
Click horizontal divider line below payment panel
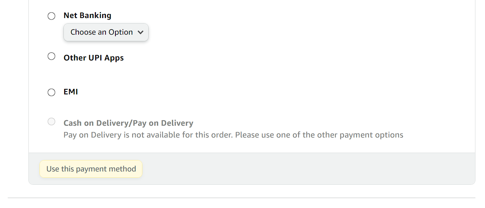[x=242, y=198]
